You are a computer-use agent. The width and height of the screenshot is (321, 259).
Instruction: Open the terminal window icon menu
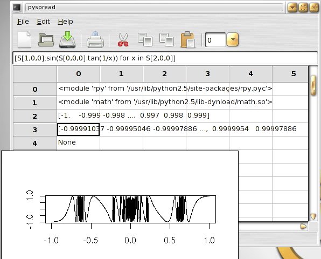pyautogui.click(x=17, y=8)
